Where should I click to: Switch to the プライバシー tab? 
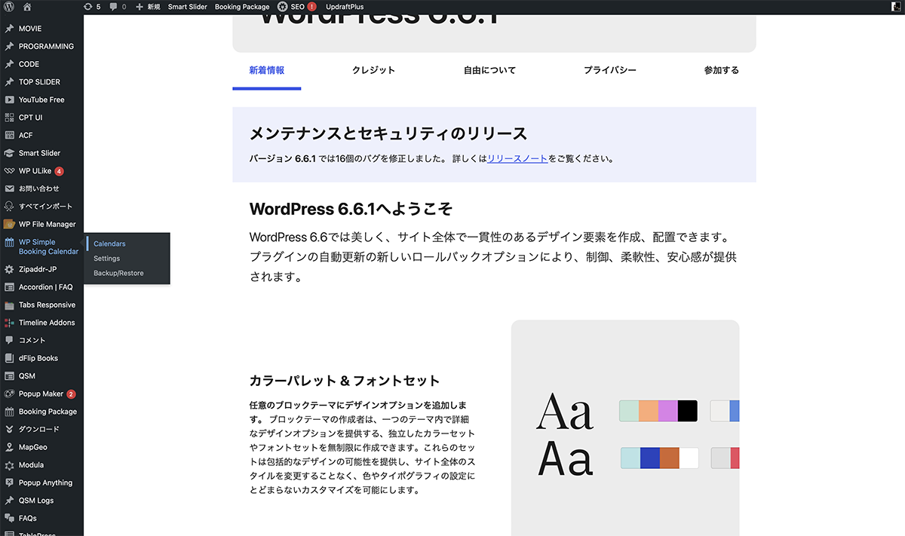click(609, 70)
